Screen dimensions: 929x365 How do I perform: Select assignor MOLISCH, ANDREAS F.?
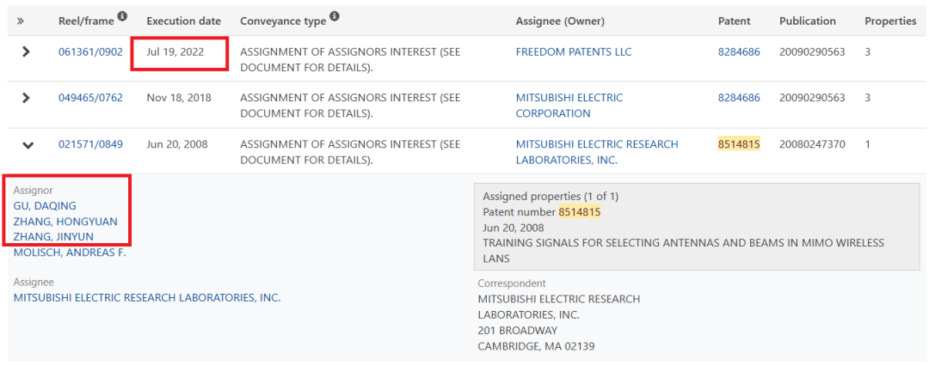pos(70,252)
